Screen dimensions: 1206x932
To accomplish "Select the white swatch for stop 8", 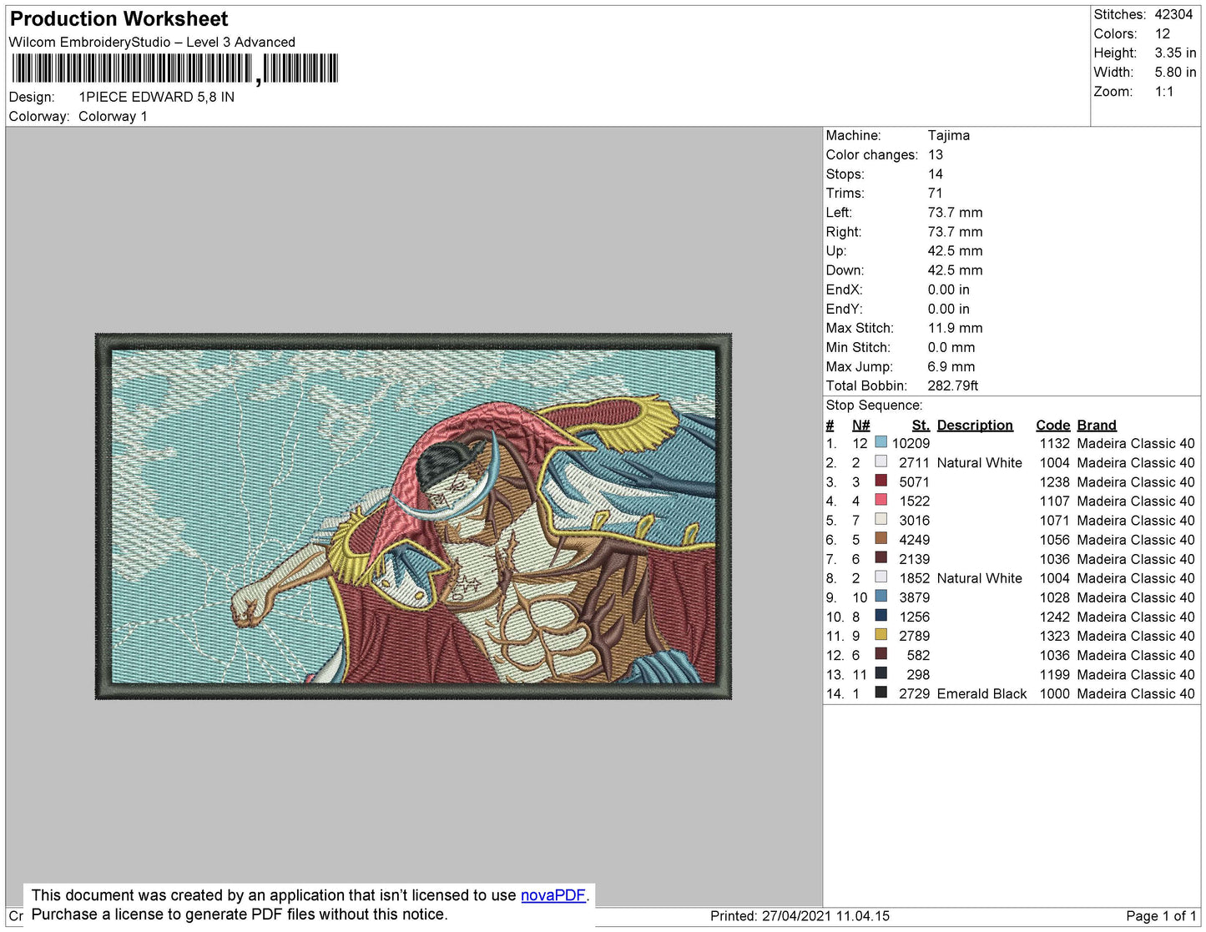I will click(881, 577).
